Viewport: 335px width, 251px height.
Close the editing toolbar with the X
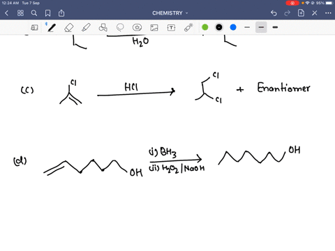tap(315, 13)
